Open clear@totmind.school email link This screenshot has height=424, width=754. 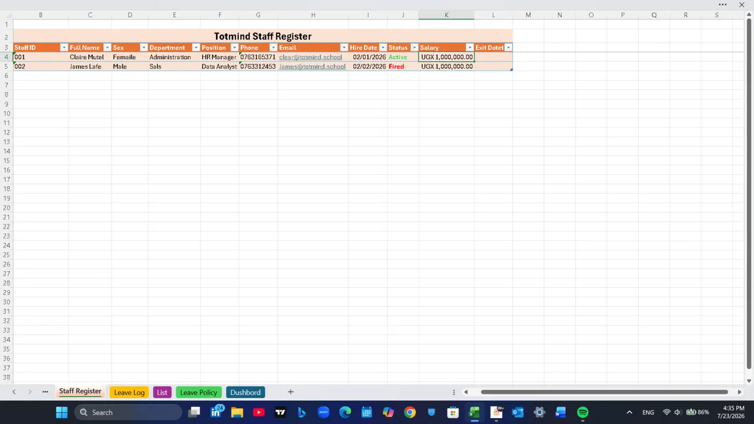pos(311,57)
